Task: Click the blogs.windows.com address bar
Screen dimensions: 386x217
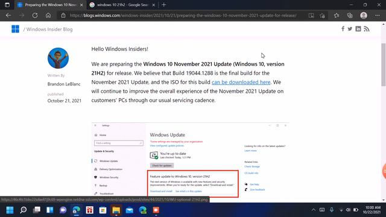Action: tap(183, 15)
